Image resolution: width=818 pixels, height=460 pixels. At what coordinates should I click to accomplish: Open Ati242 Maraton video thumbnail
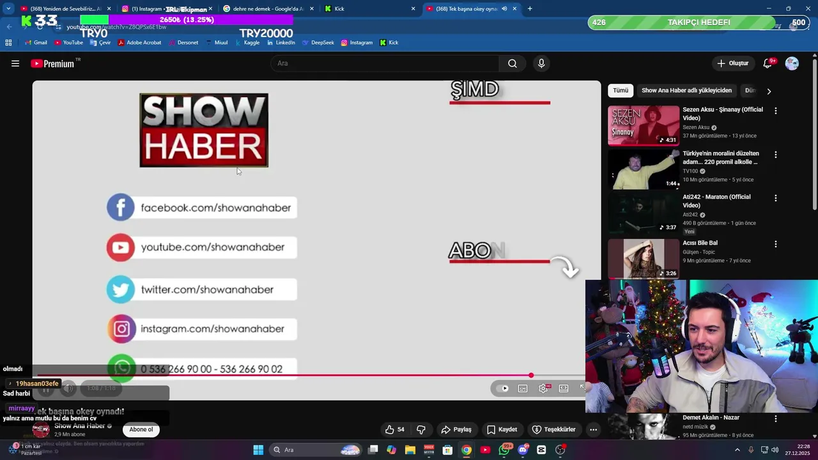click(644, 213)
